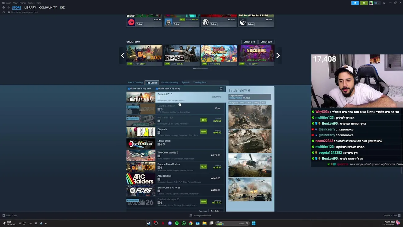Open the Necesse carousel card

tap(256, 55)
